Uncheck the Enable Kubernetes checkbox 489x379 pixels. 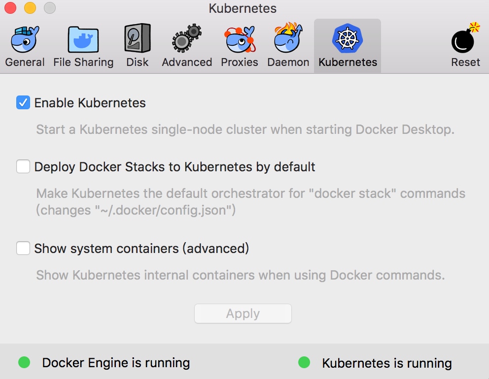(x=23, y=103)
